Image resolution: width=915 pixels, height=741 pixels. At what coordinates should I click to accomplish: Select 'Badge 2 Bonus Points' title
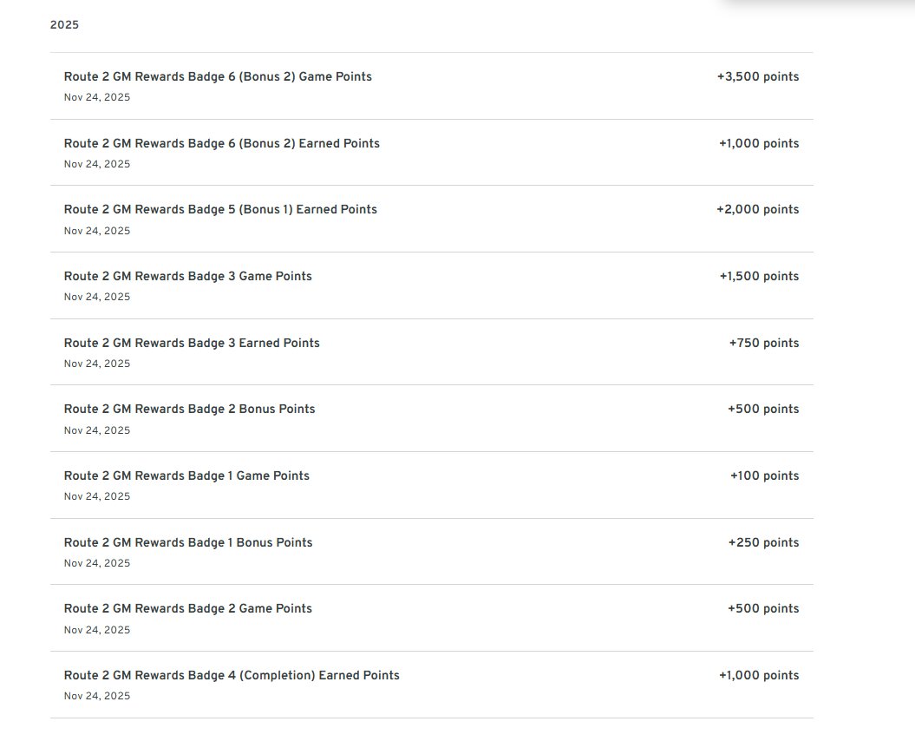(x=190, y=409)
